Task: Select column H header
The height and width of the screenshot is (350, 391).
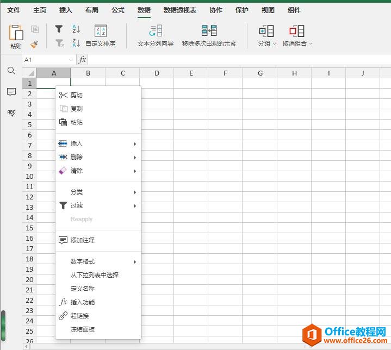Action: 294,73
